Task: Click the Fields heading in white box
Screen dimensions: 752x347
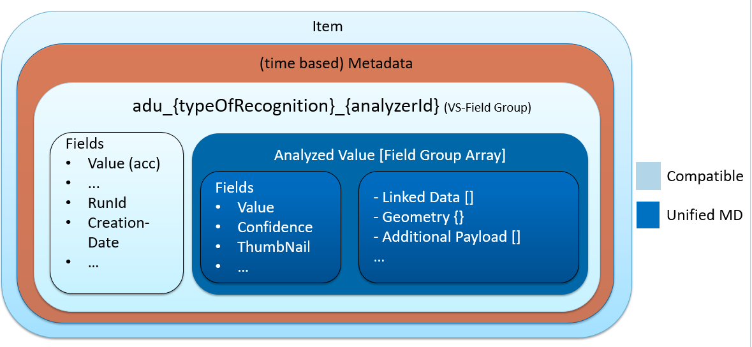Action: (85, 144)
